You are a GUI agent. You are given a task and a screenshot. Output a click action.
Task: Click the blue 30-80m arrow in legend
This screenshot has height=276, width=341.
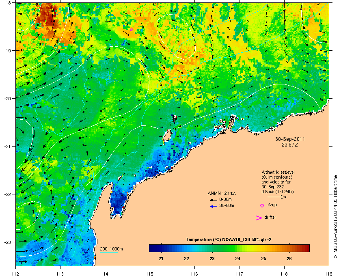214,206
